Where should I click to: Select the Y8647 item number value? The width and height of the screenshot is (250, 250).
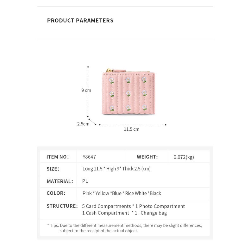pos(89,157)
